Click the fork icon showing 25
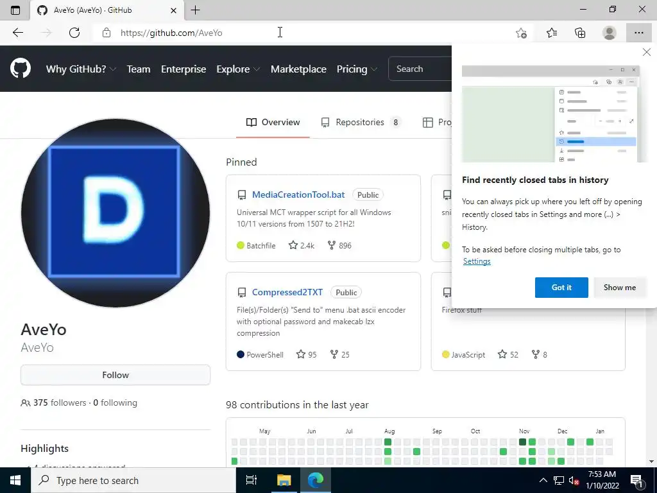 coord(334,354)
